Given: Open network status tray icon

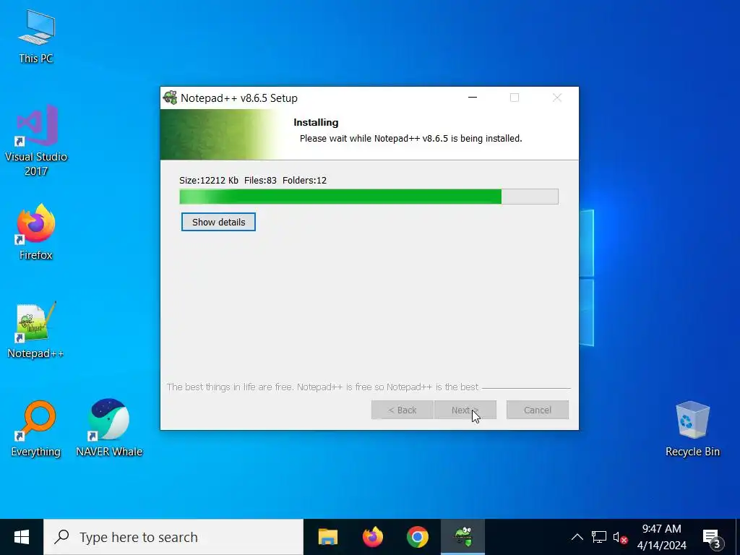Looking at the screenshot, I should pyautogui.click(x=599, y=537).
